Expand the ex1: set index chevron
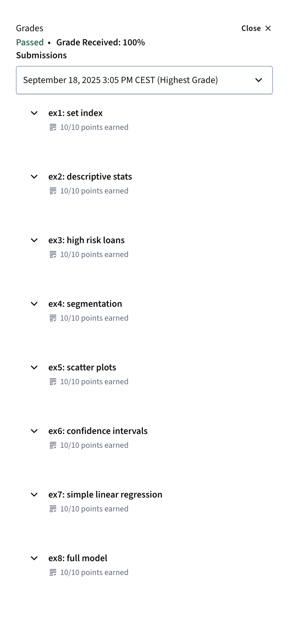The image size is (294, 633). (34, 113)
